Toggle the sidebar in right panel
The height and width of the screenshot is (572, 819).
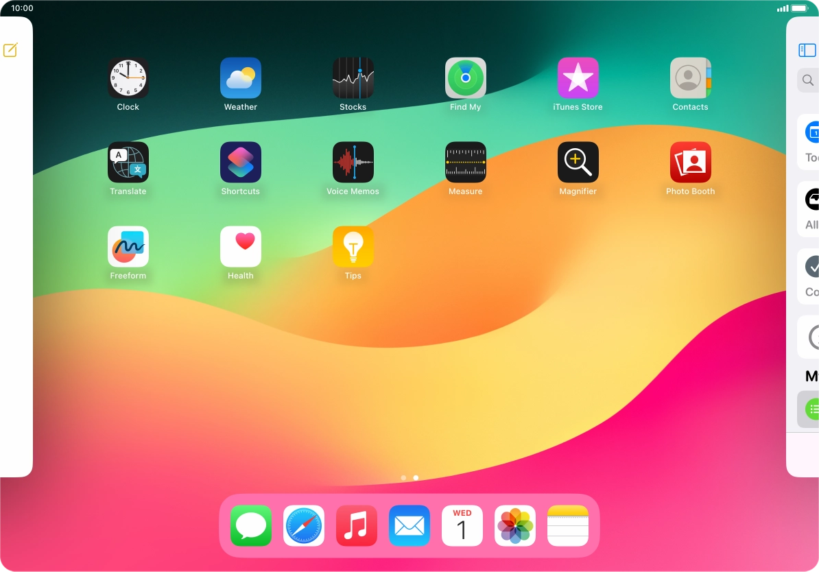point(807,50)
